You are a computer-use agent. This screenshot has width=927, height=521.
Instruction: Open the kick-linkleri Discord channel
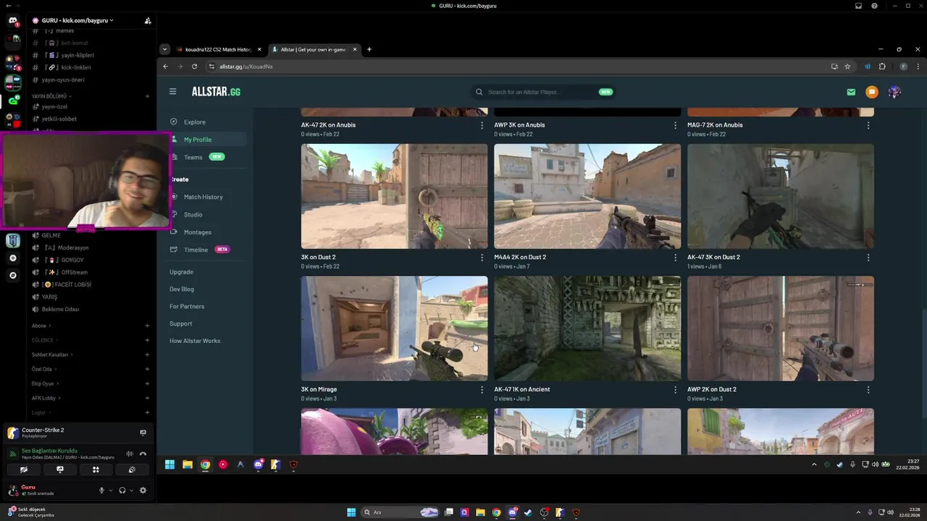point(76,67)
